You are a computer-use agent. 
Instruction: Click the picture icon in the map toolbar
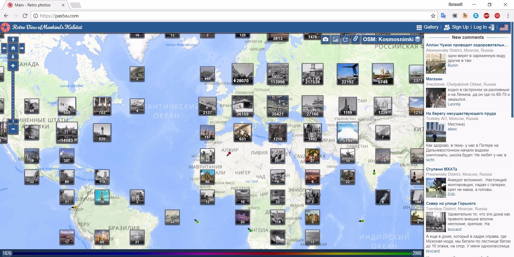pyautogui.click(x=335, y=39)
